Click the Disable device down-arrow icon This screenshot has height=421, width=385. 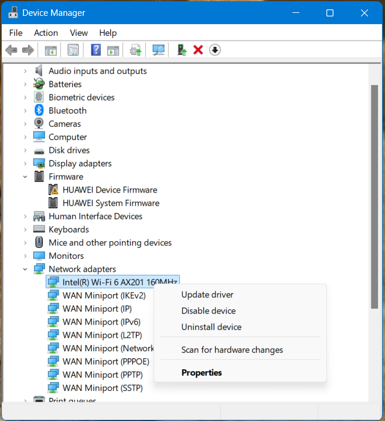[215, 50]
